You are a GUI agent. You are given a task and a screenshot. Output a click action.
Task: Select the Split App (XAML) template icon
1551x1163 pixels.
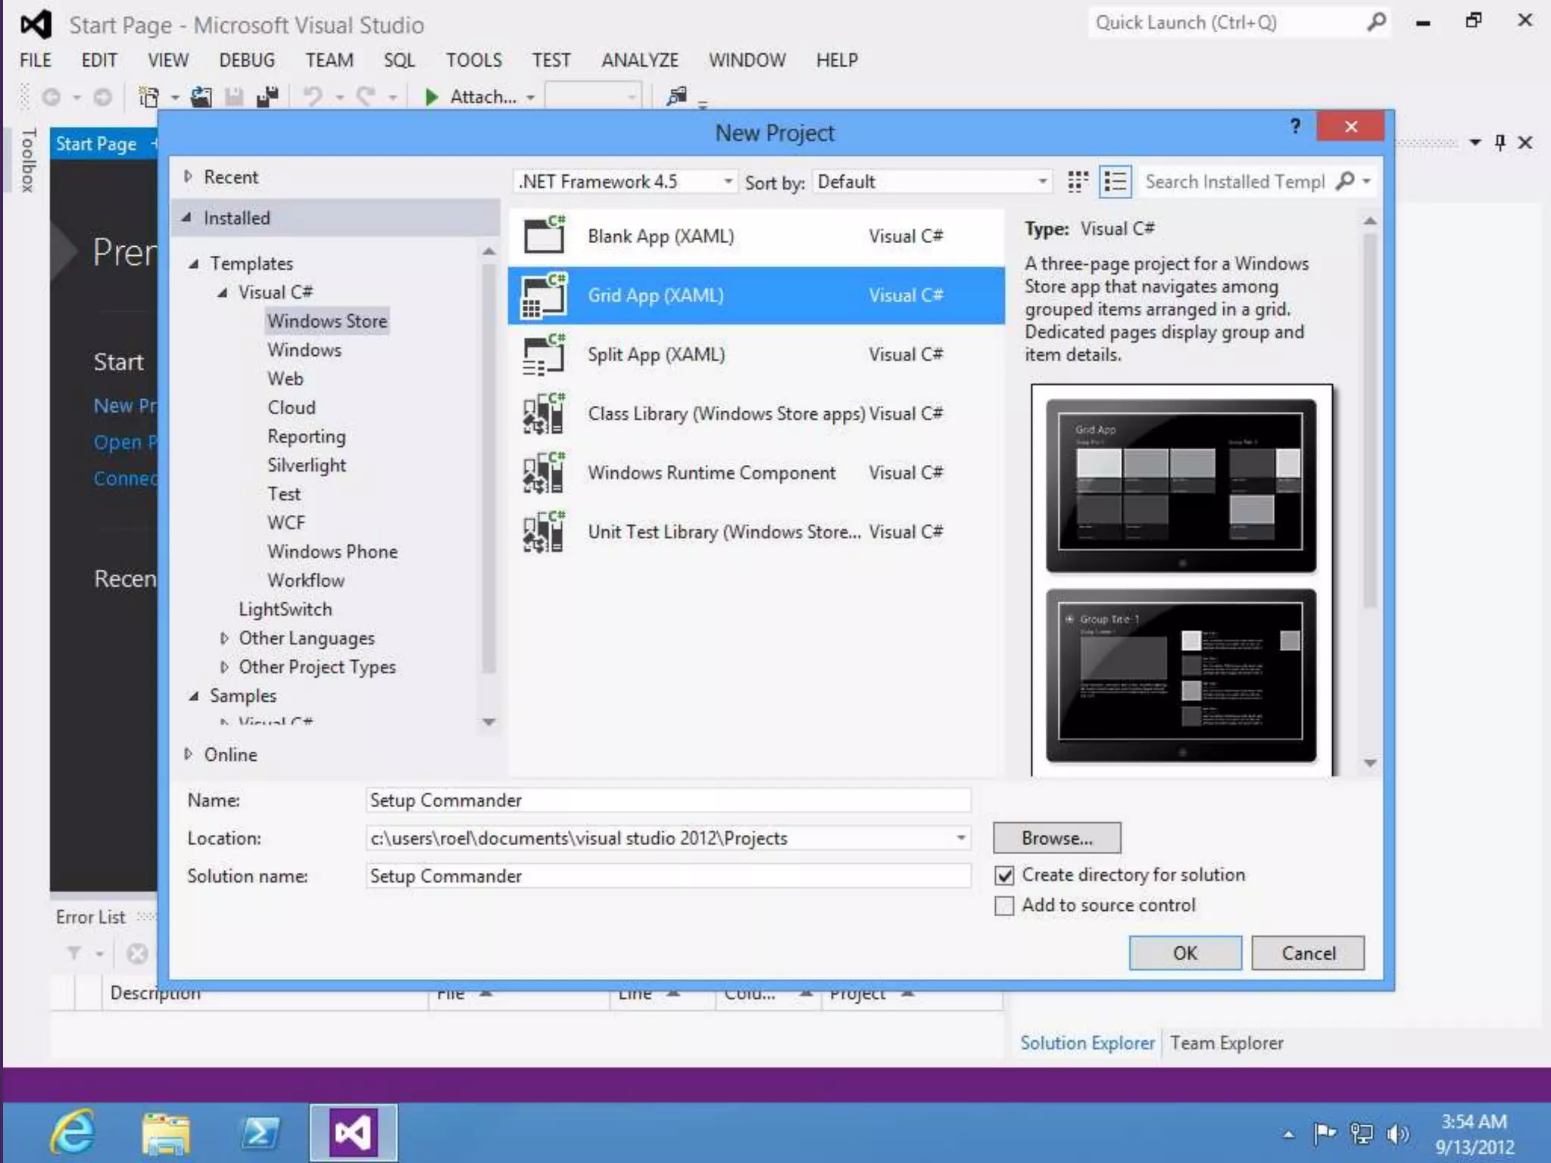pos(544,355)
